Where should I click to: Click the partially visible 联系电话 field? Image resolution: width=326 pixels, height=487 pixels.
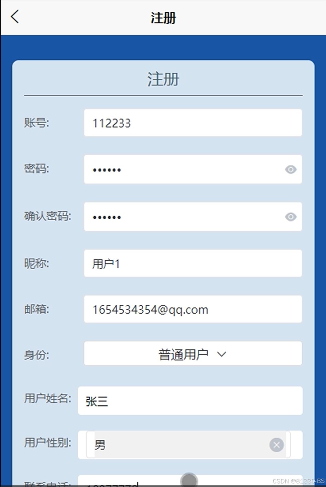point(190,481)
